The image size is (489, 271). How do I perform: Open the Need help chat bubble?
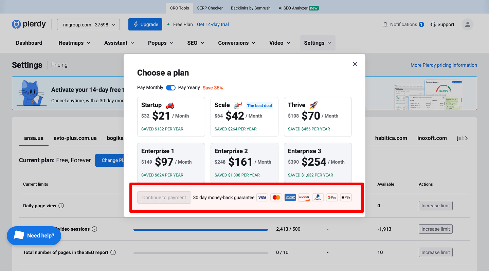[34, 235]
